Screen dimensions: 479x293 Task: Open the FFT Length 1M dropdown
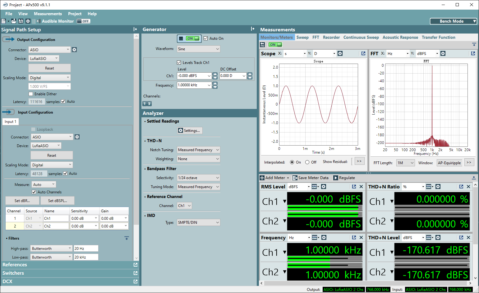[x=405, y=163]
